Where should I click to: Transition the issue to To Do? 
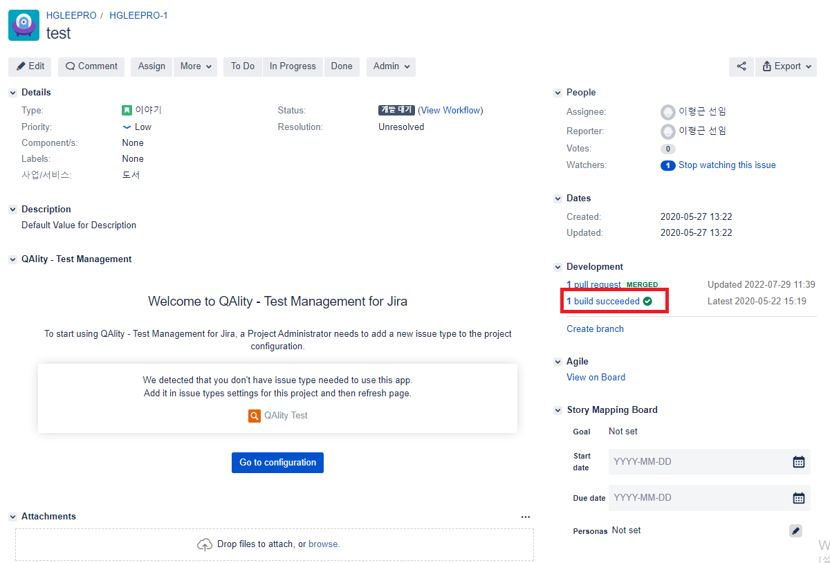pyautogui.click(x=243, y=66)
